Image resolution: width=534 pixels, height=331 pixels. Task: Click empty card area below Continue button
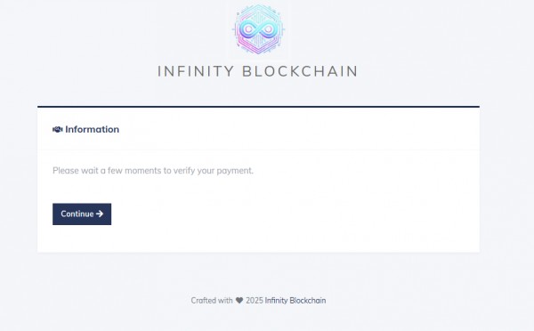(x=258, y=238)
